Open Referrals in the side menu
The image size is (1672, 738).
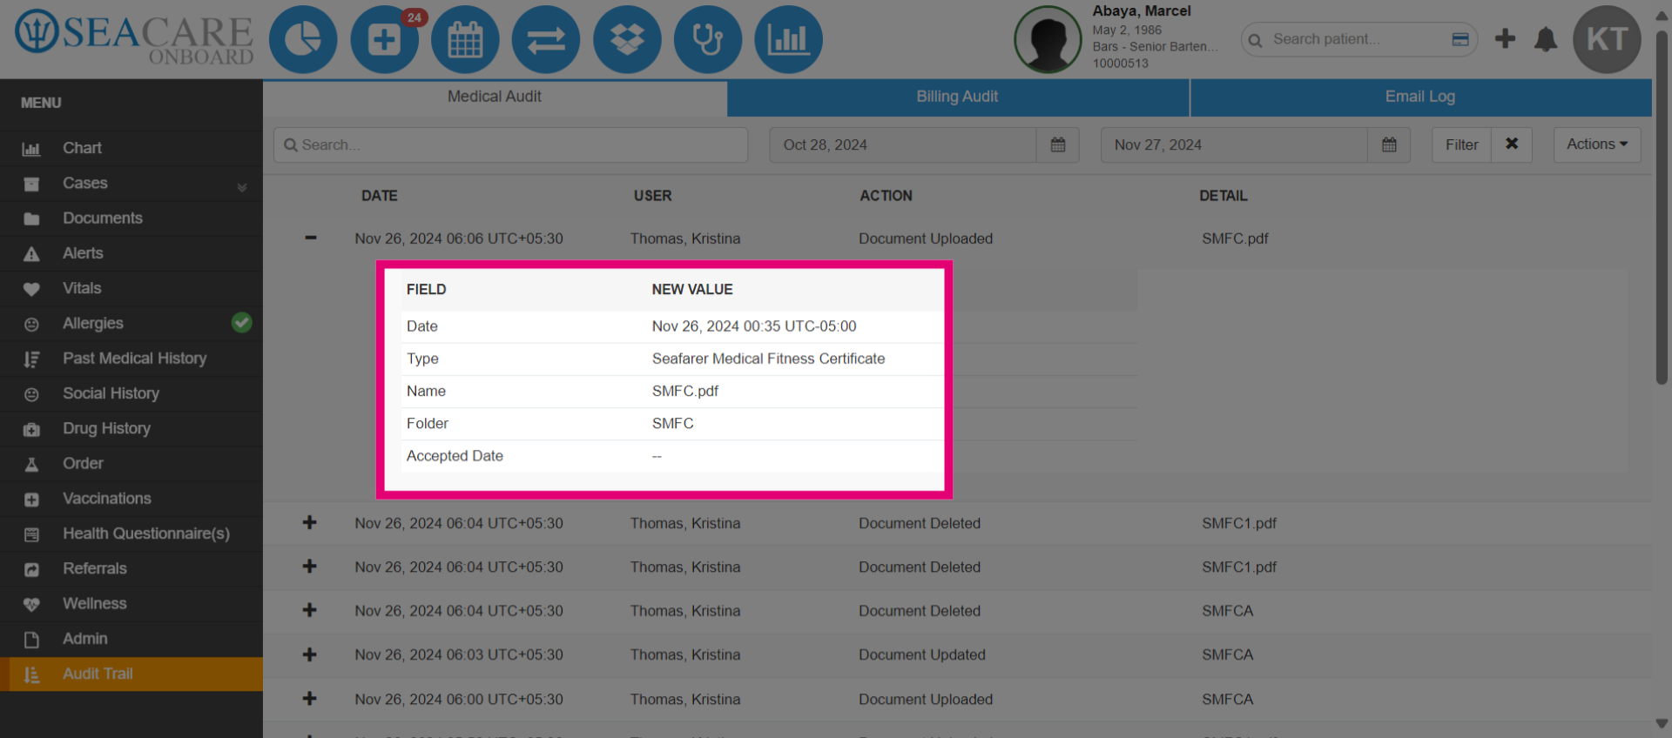pos(131,568)
